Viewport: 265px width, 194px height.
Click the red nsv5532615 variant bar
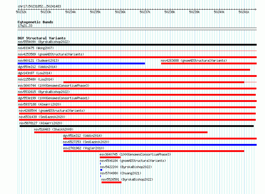pos(137,95)
